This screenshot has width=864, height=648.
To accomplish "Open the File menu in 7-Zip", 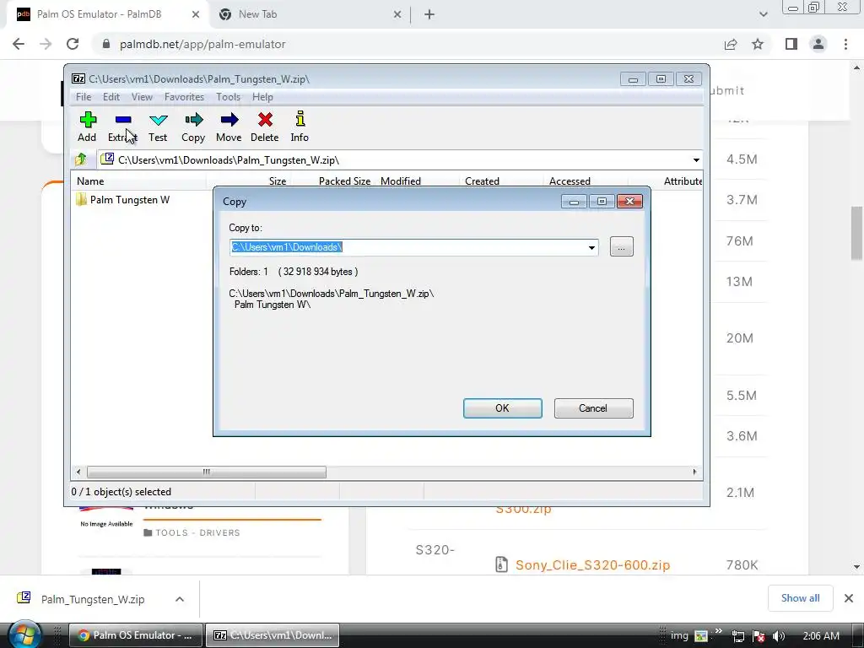I will tap(84, 97).
